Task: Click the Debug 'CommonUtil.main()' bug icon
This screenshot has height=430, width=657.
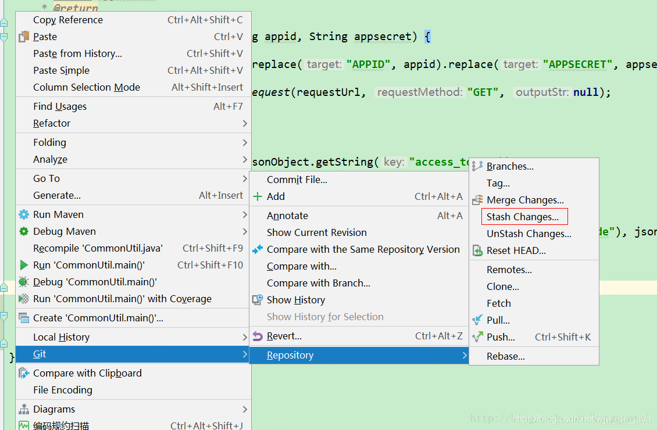Action: click(x=24, y=282)
